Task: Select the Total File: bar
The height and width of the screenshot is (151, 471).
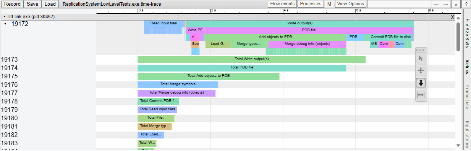Action: pyautogui.click(x=156, y=118)
